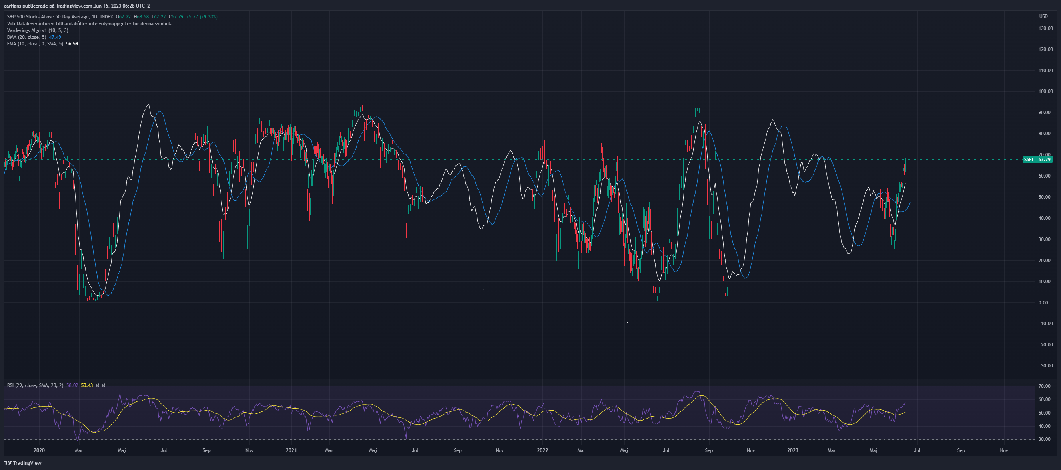
Task: Click the 2022 label on time axis
Action: click(x=542, y=450)
